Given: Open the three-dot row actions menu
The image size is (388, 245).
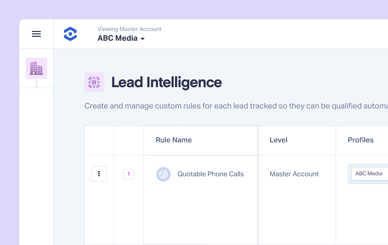Looking at the screenshot, I should coord(99,174).
